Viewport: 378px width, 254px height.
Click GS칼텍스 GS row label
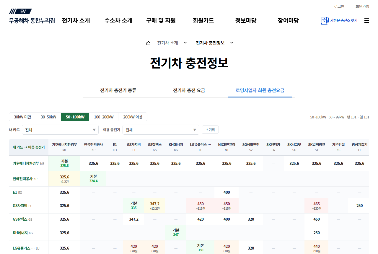point(29,219)
